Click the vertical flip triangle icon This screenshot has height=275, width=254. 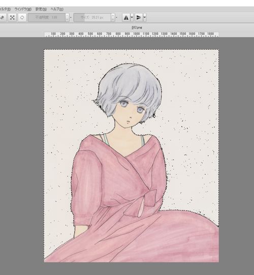tap(139, 17)
